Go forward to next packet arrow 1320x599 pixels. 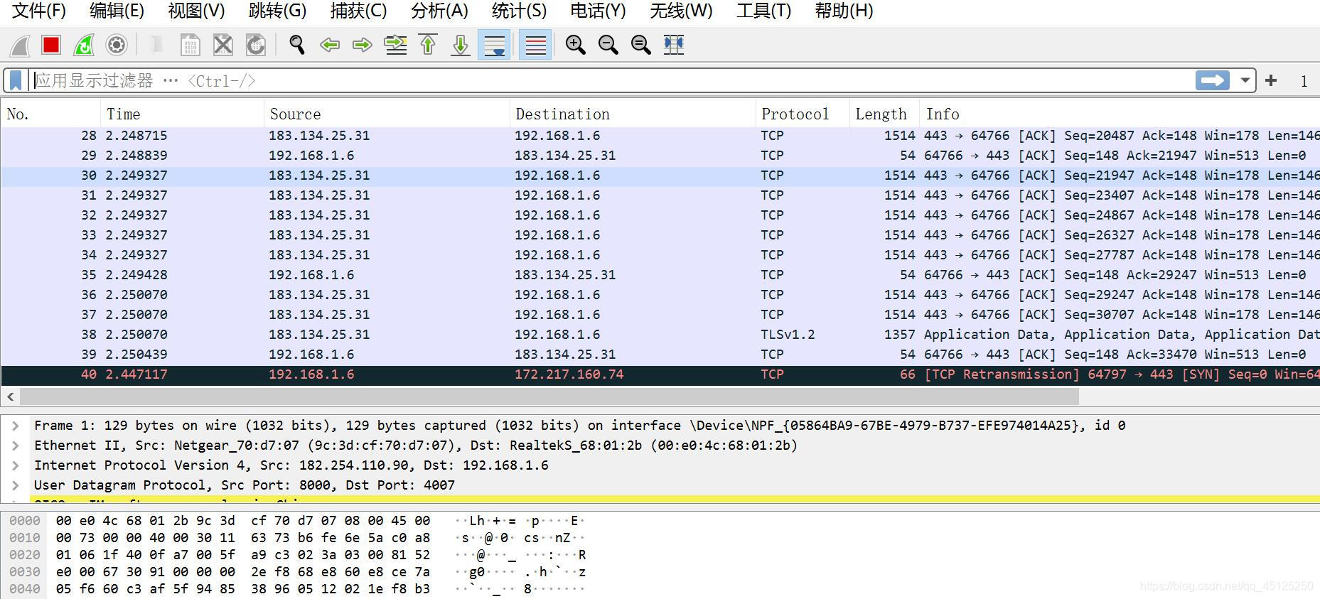click(x=363, y=45)
